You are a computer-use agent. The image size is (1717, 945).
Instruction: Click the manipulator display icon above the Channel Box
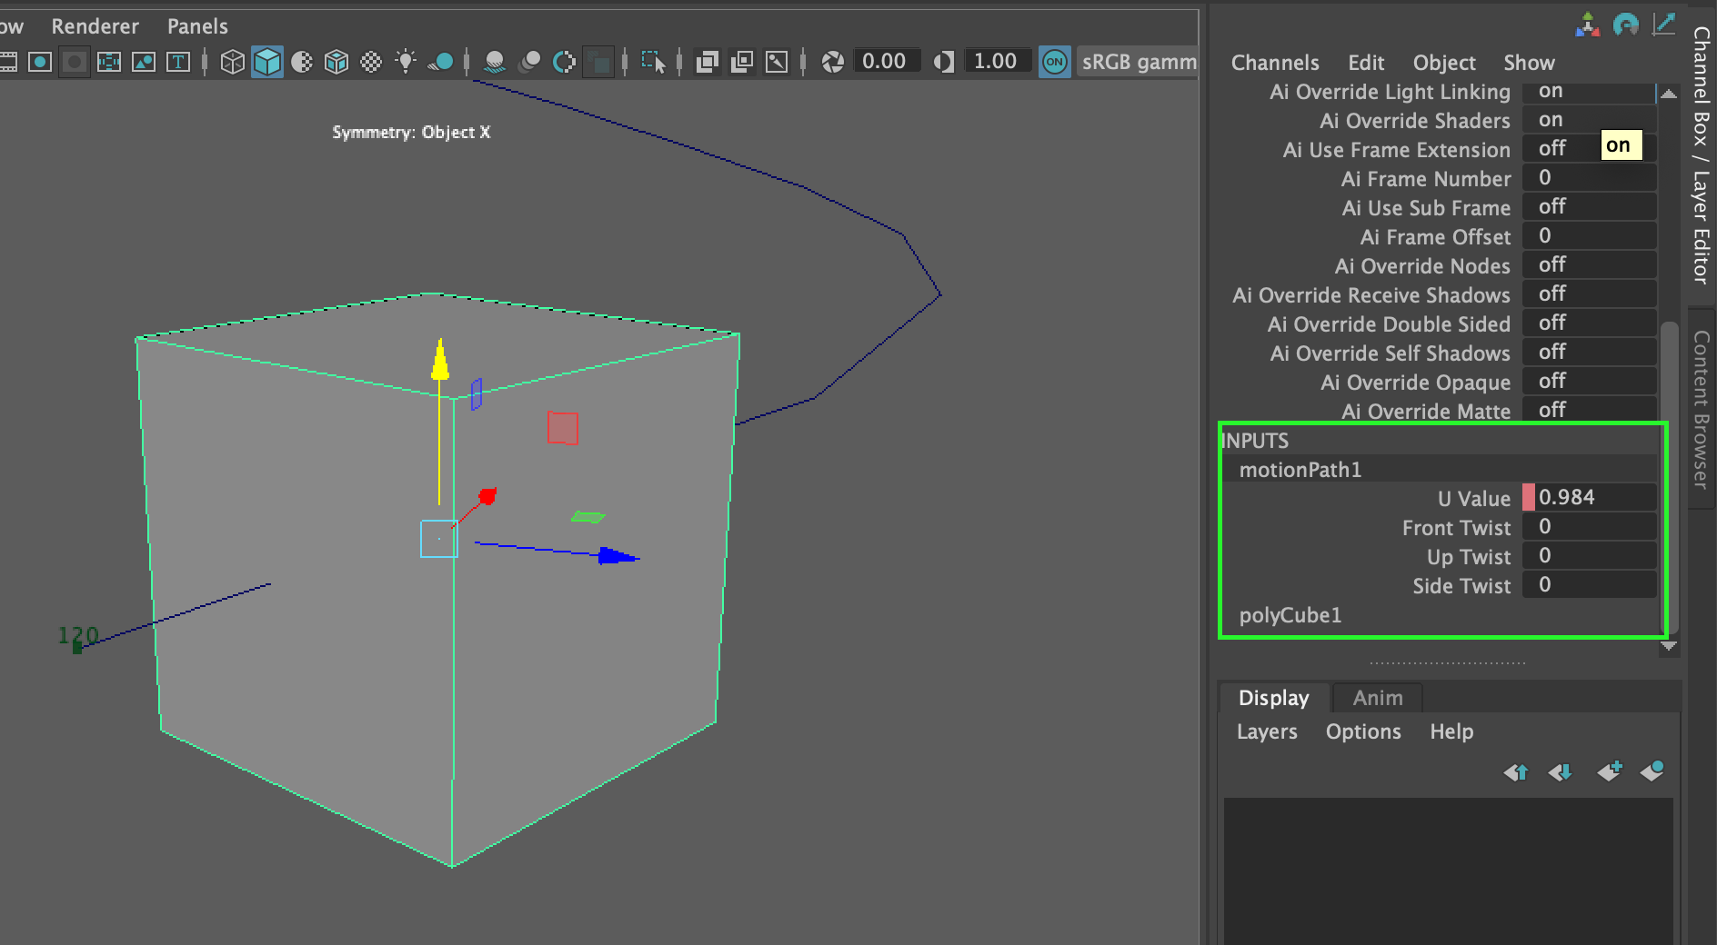point(1590,25)
